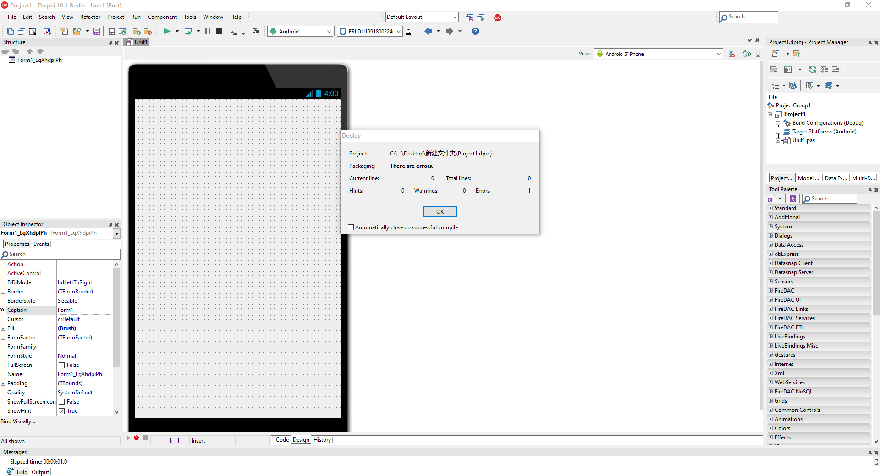Click the Save Desktop layout icon
Viewport: 880px width, 476px height.
(x=469, y=17)
